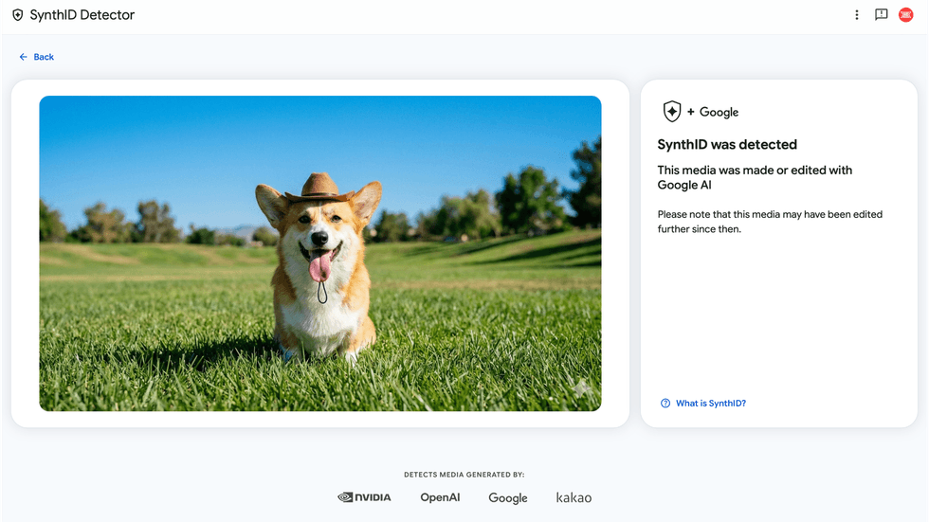Click the NVIDIA logo
The width and height of the screenshot is (929, 522).
(x=364, y=497)
